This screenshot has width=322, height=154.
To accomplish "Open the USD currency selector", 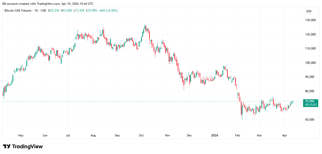I will click(x=308, y=11).
